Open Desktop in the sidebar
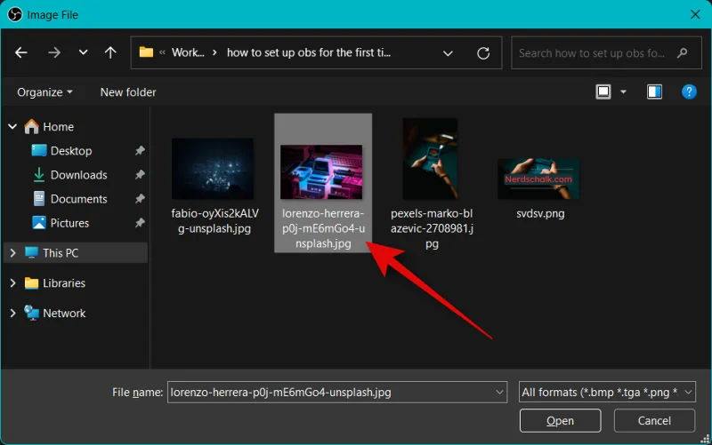This screenshot has height=445, width=712. (71, 150)
